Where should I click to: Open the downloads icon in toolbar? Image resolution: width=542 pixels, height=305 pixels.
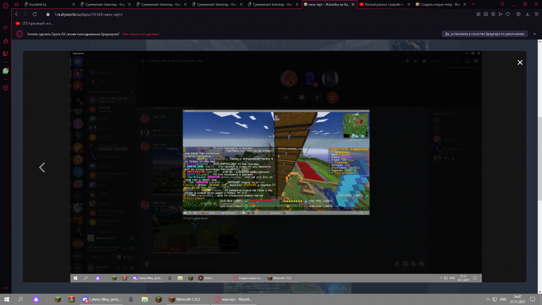(x=527, y=14)
